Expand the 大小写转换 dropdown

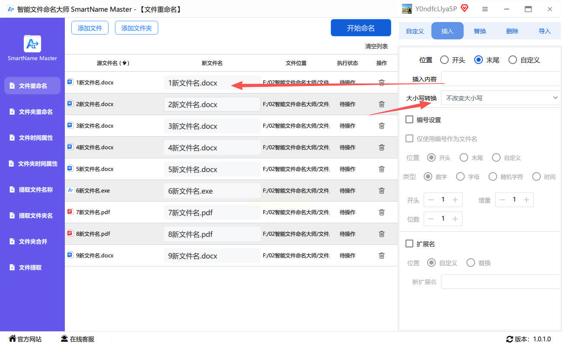[x=500, y=98]
